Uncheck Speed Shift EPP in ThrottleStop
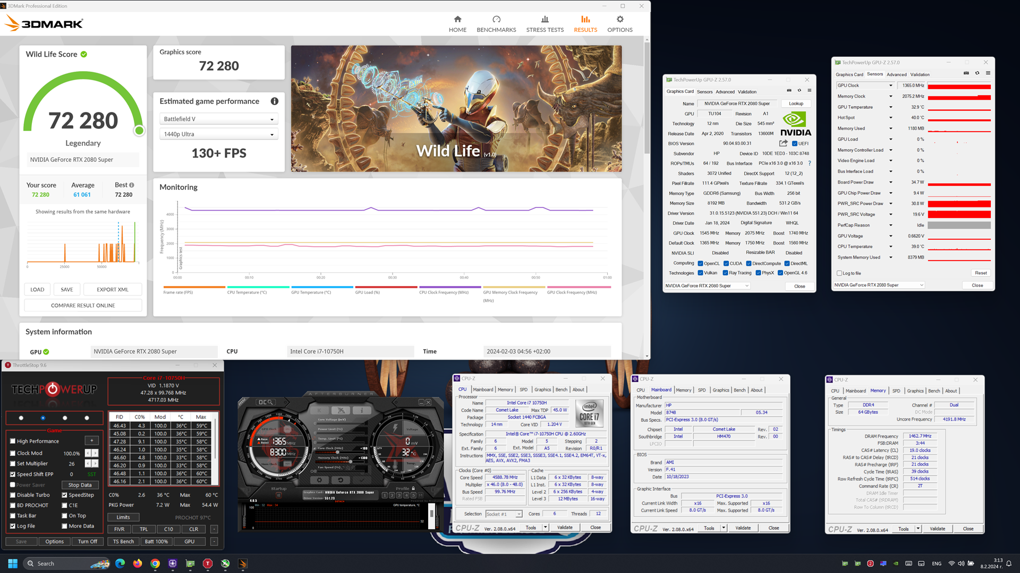The image size is (1020, 573). [x=13, y=474]
